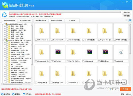Select the FSCapture.zip archive icon

click(89, 52)
